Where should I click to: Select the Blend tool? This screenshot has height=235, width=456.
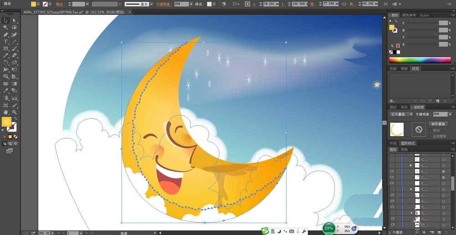(14, 91)
